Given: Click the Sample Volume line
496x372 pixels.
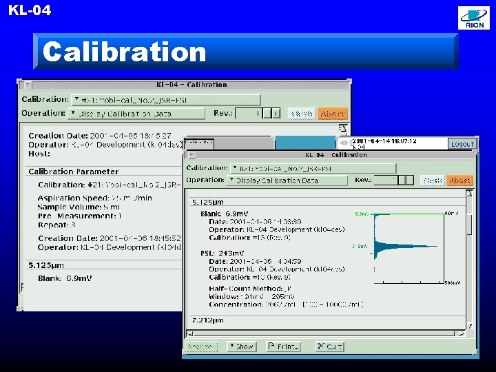Looking at the screenshot, I should point(79,207).
